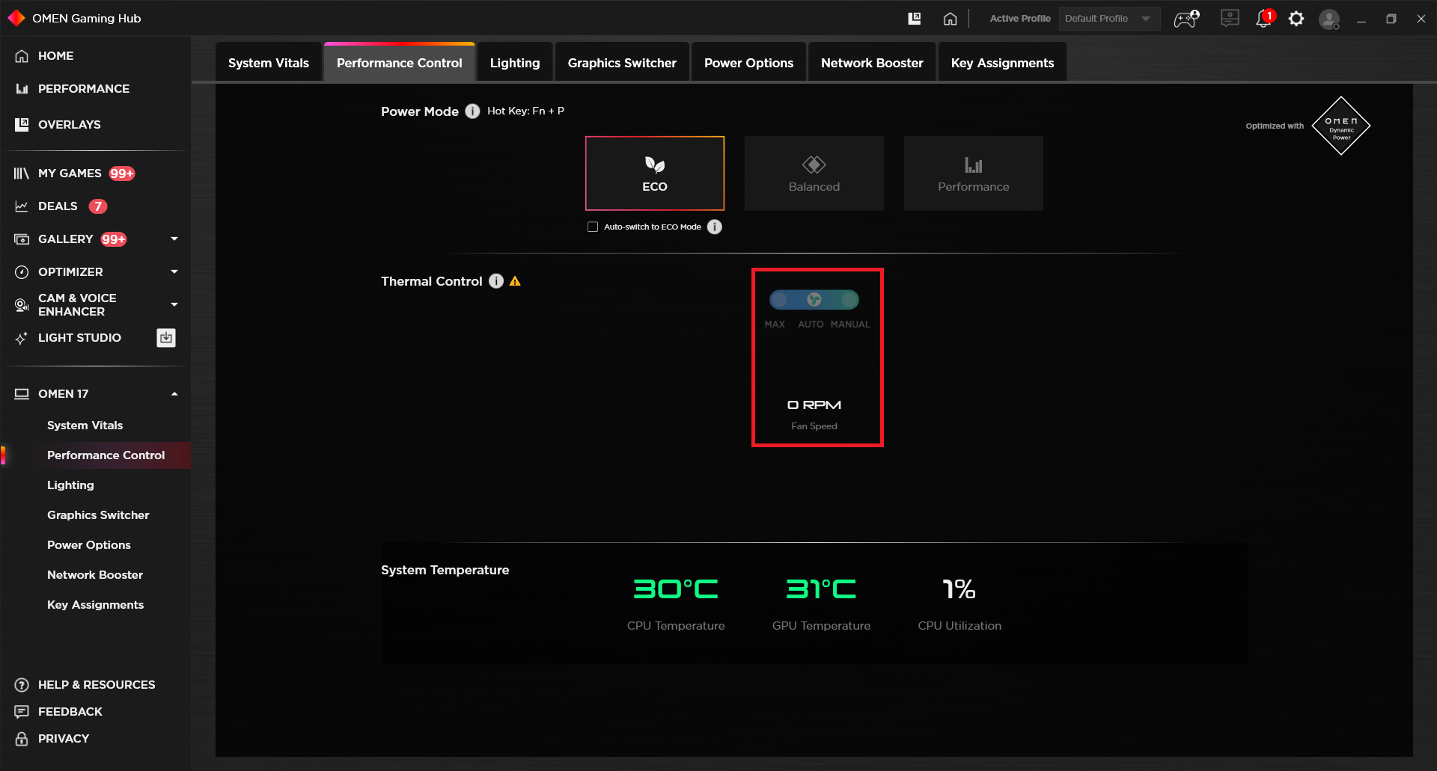
Task: Switch to Power Options tab
Action: tap(748, 63)
